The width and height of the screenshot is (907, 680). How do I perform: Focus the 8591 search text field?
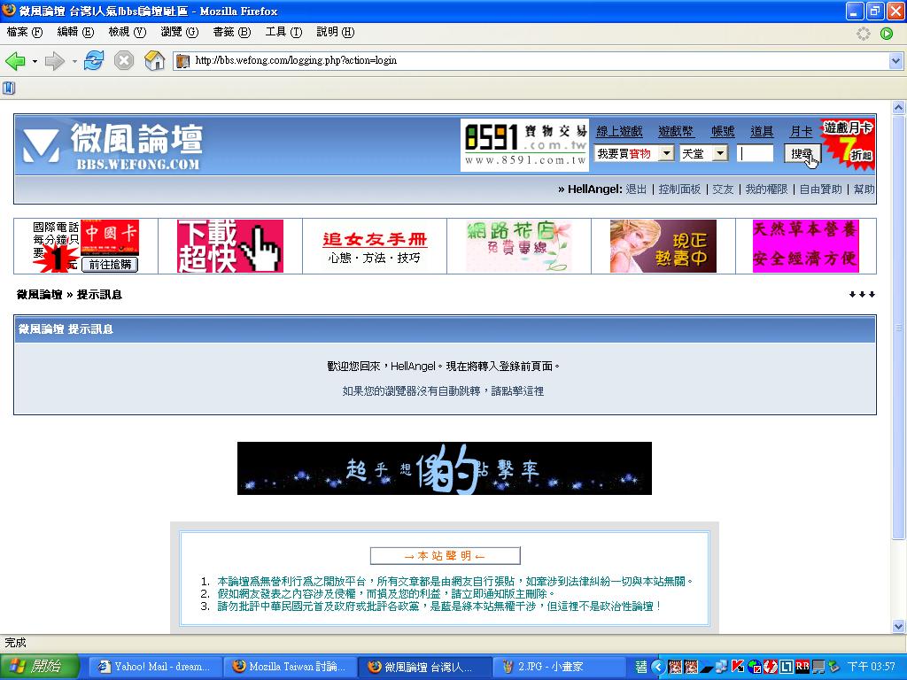pos(755,153)
